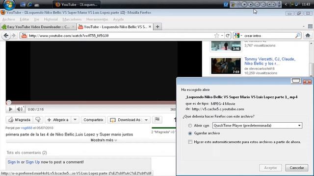Viewport: 314px width, 176px height.
Task: Click the network icon in system tray
Action: (x=296, y=4)
